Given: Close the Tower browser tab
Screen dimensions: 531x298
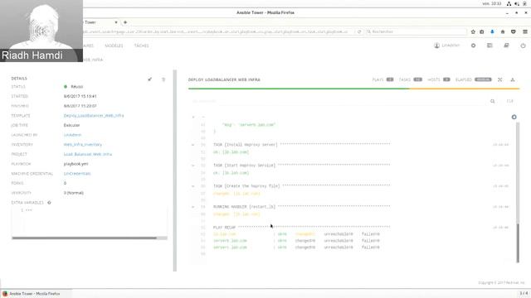Looking at the screenshot, I should pyautogui.click(x=116, y=22).
